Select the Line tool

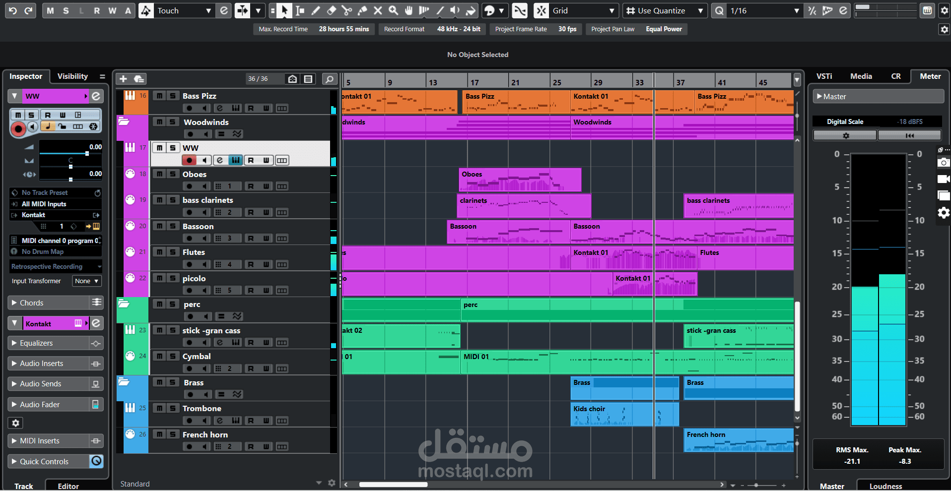tap(440, 10)
